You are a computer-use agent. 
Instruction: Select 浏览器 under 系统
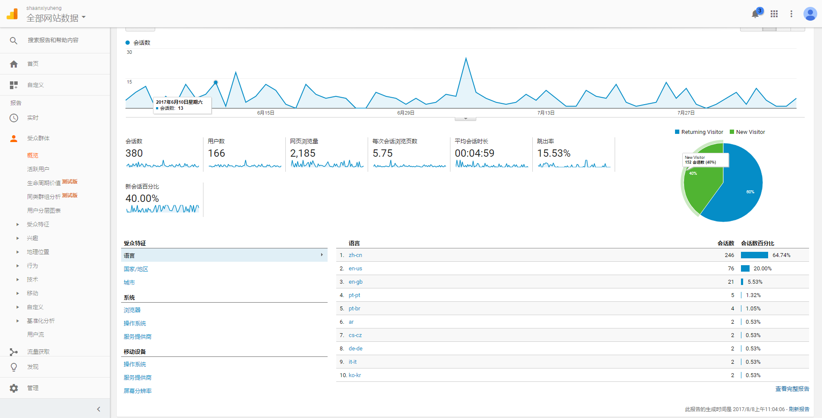(x=132, y=310)
